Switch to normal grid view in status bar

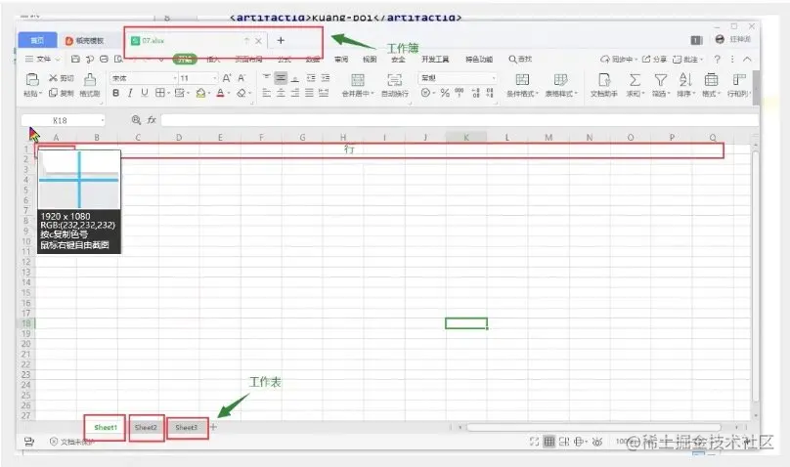point(549,442)
